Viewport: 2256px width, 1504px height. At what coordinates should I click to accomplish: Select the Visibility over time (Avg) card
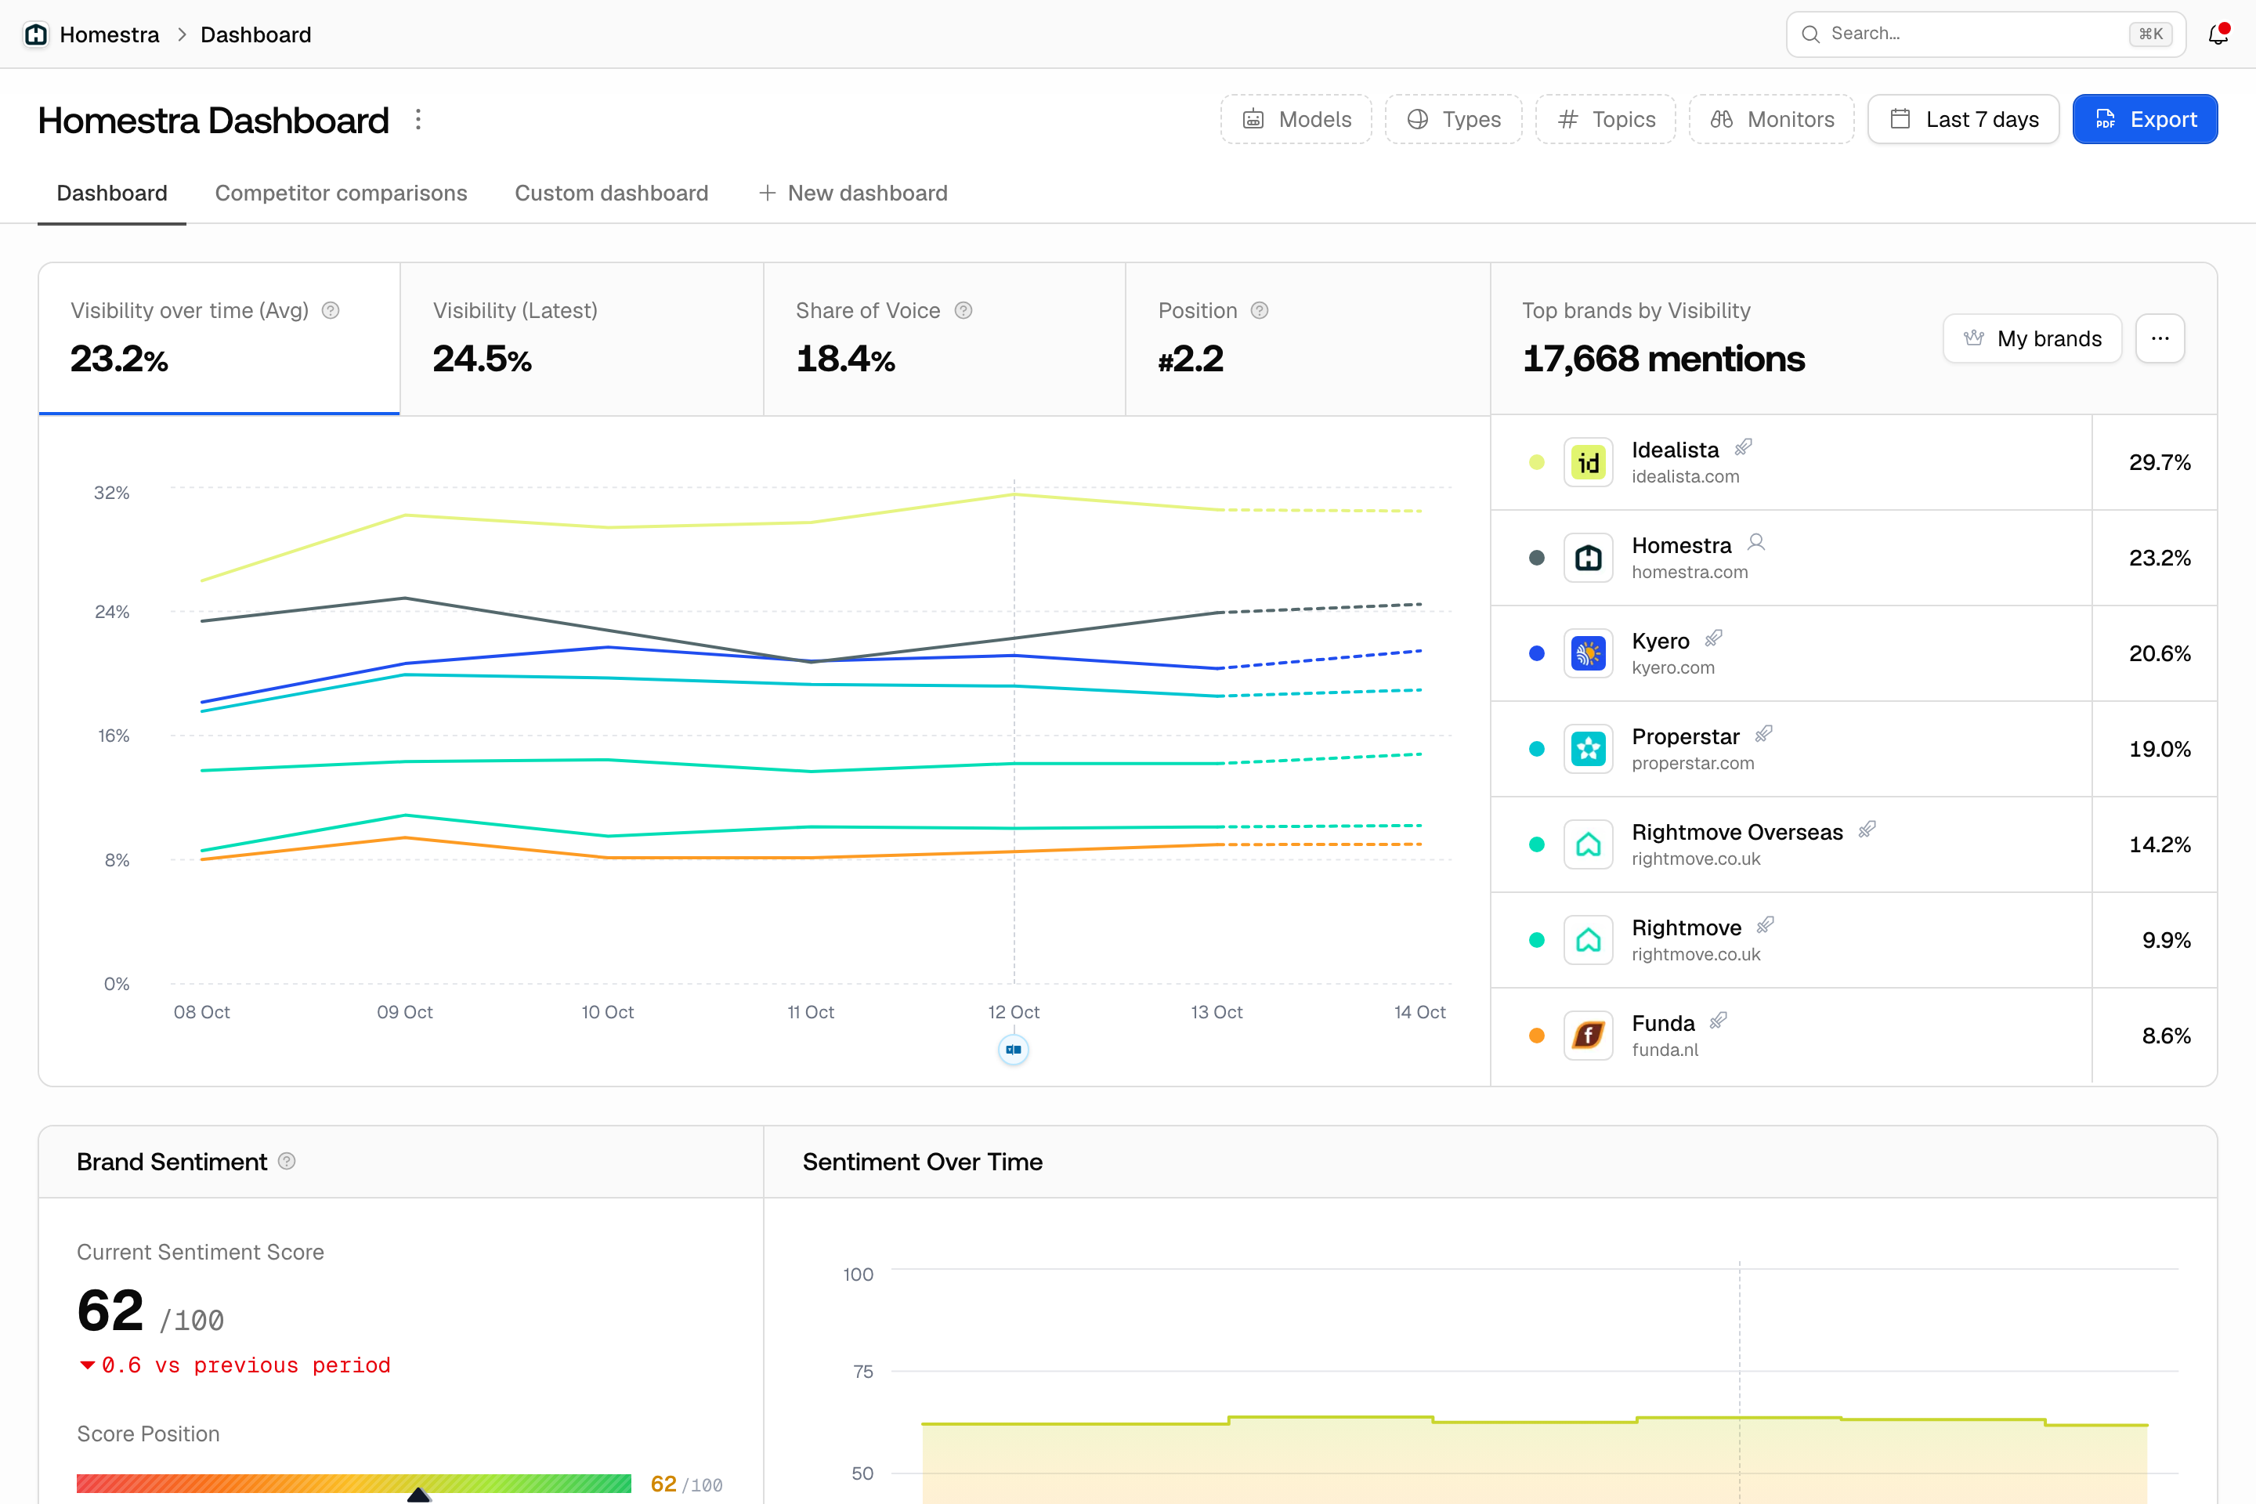tap(219, 338)
